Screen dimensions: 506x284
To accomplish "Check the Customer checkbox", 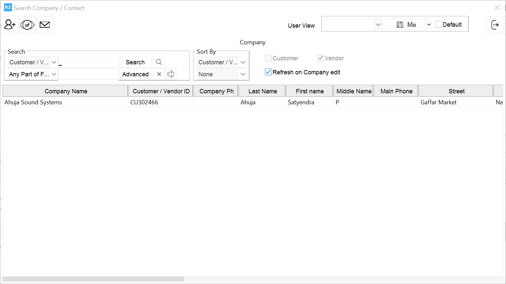I will tap(268, 58).
